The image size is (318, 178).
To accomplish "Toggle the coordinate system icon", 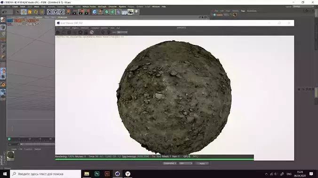I will coord(68,12).
